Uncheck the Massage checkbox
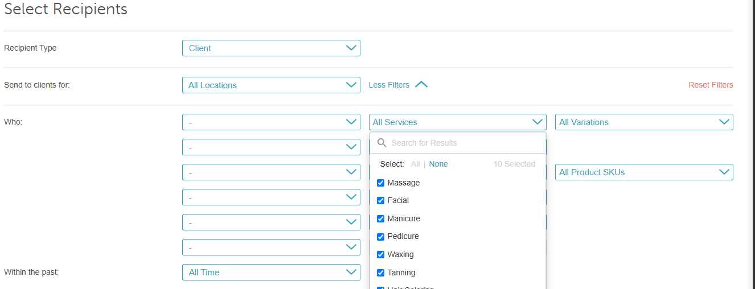Screen dimensions: 755x289 [381, 183]
